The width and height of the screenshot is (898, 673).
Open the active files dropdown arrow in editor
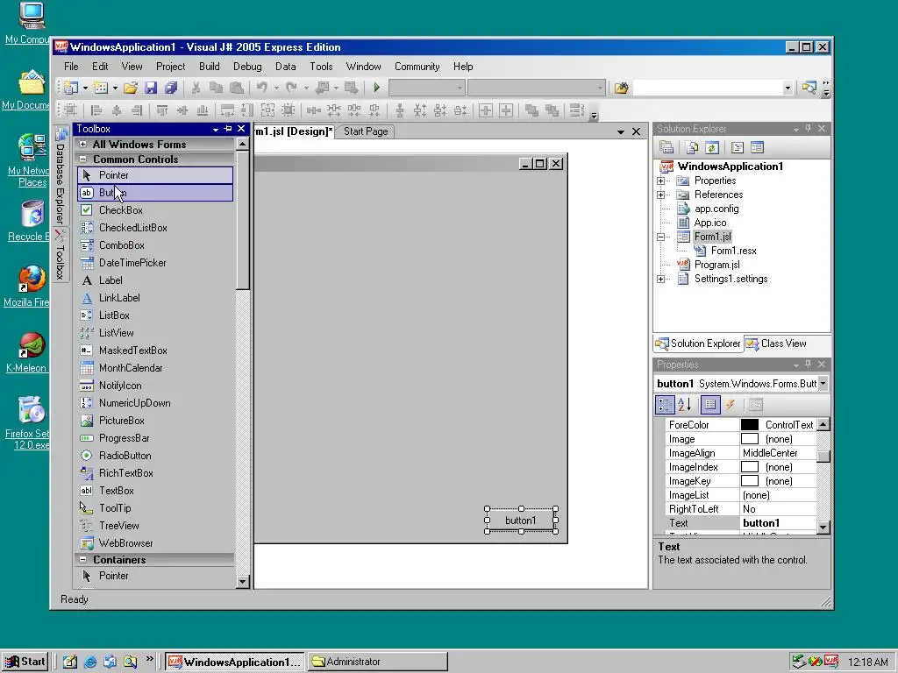pos(620,132)
